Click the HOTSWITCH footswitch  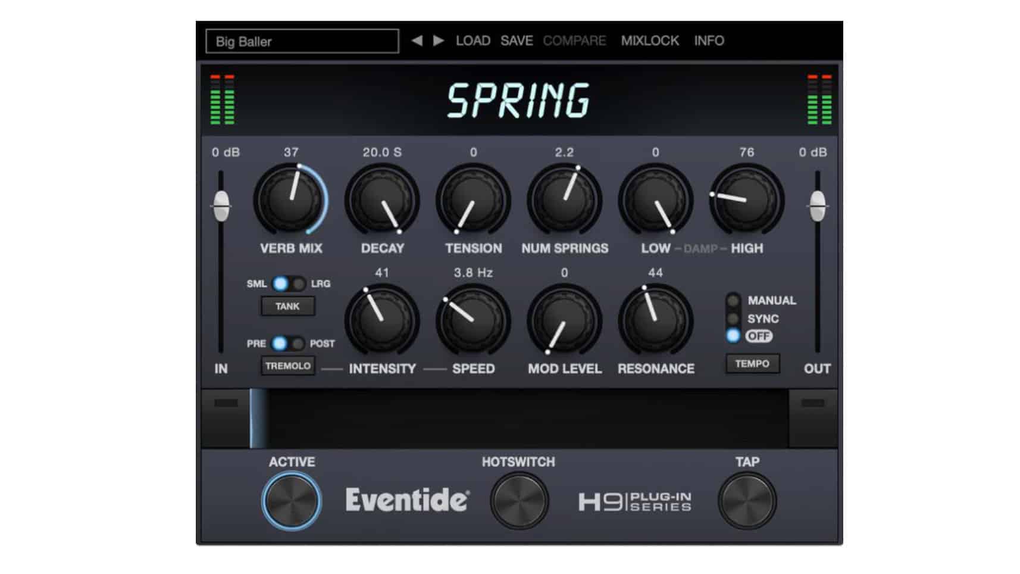click(x=518, y=501)
